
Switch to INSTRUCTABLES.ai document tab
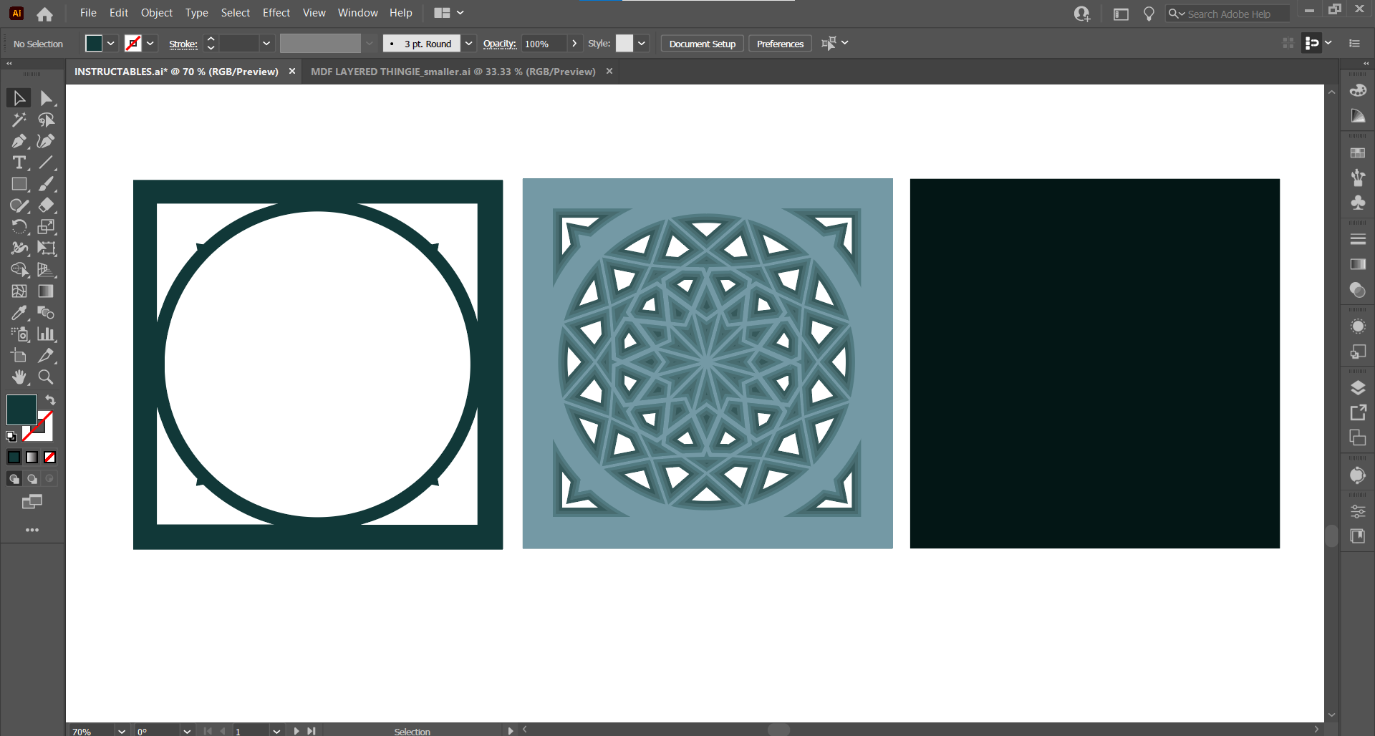tap(176, 72)
